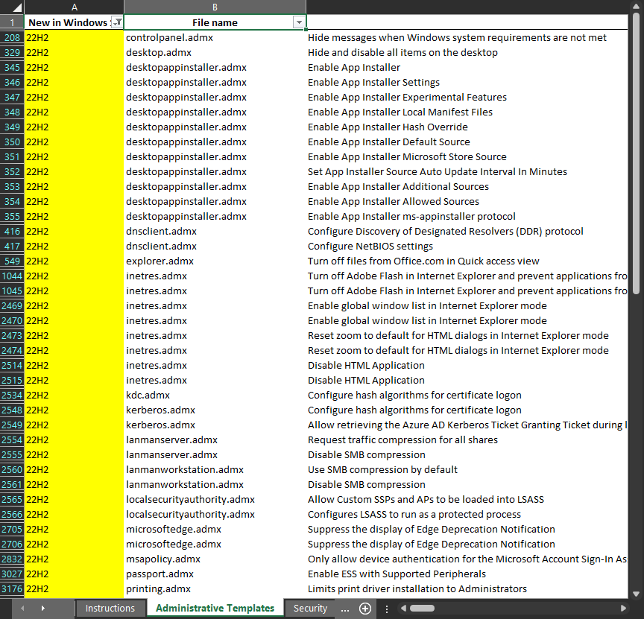
Task: Select all cells with the corner triangle
Action: click(16, 7)
